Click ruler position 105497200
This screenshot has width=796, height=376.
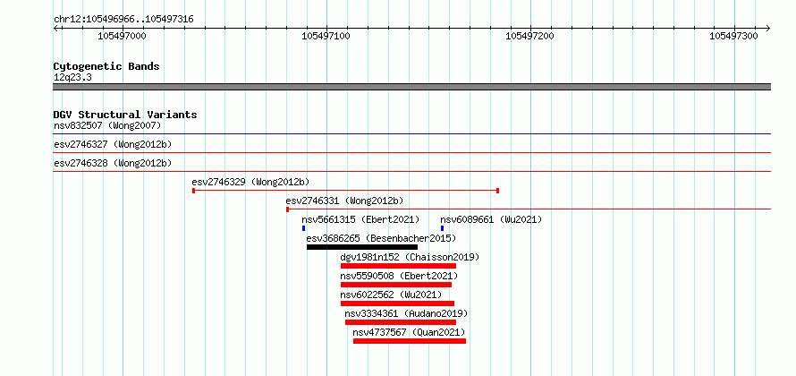pos(530,36)
